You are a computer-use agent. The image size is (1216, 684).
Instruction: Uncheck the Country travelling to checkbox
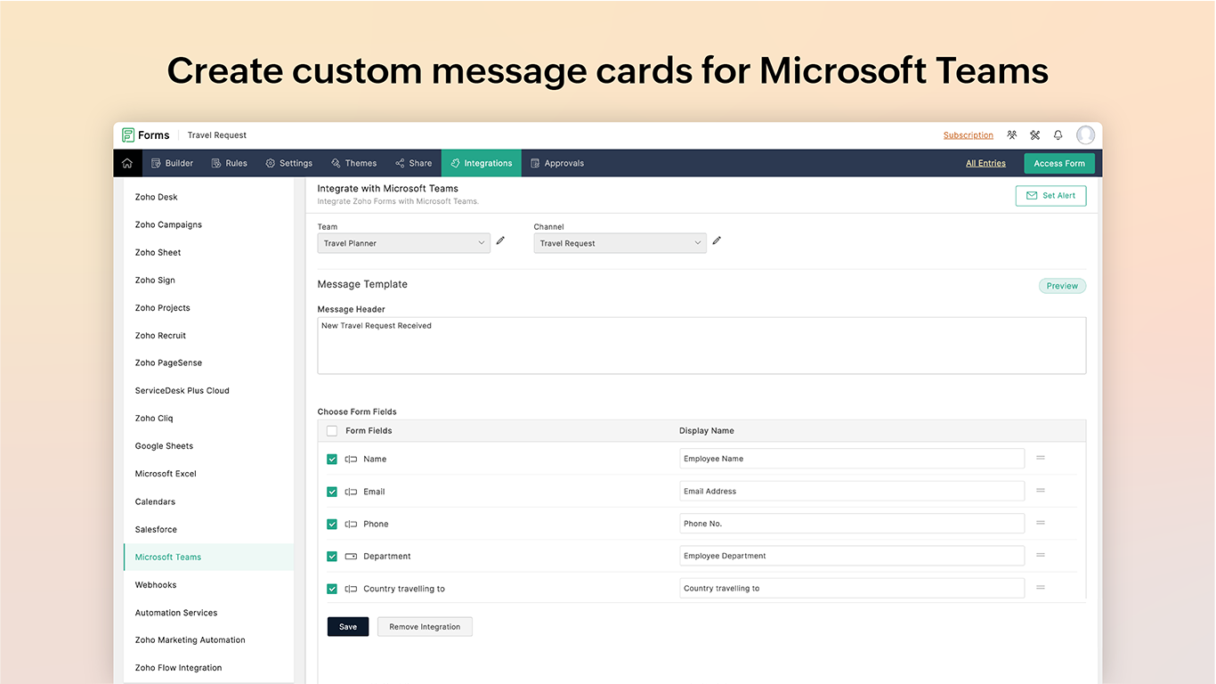(332, 589)
